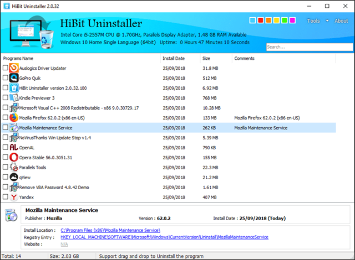The height and width of the screenshot is (260, 355).
Task: Select the orange theme color swatch
Action: 268,20
